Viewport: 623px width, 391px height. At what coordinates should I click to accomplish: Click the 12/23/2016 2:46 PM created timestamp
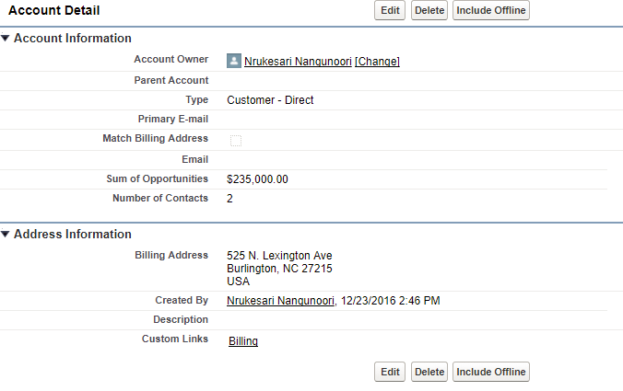coord(390,301)
